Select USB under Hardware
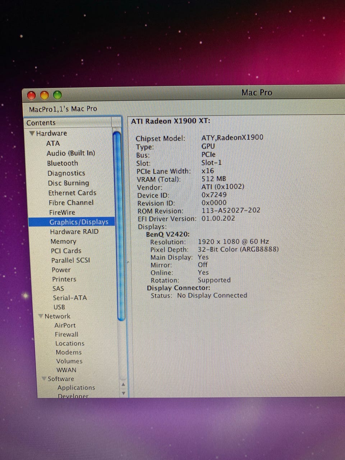The height and width of the screenshot is (460, 345). 59,307
